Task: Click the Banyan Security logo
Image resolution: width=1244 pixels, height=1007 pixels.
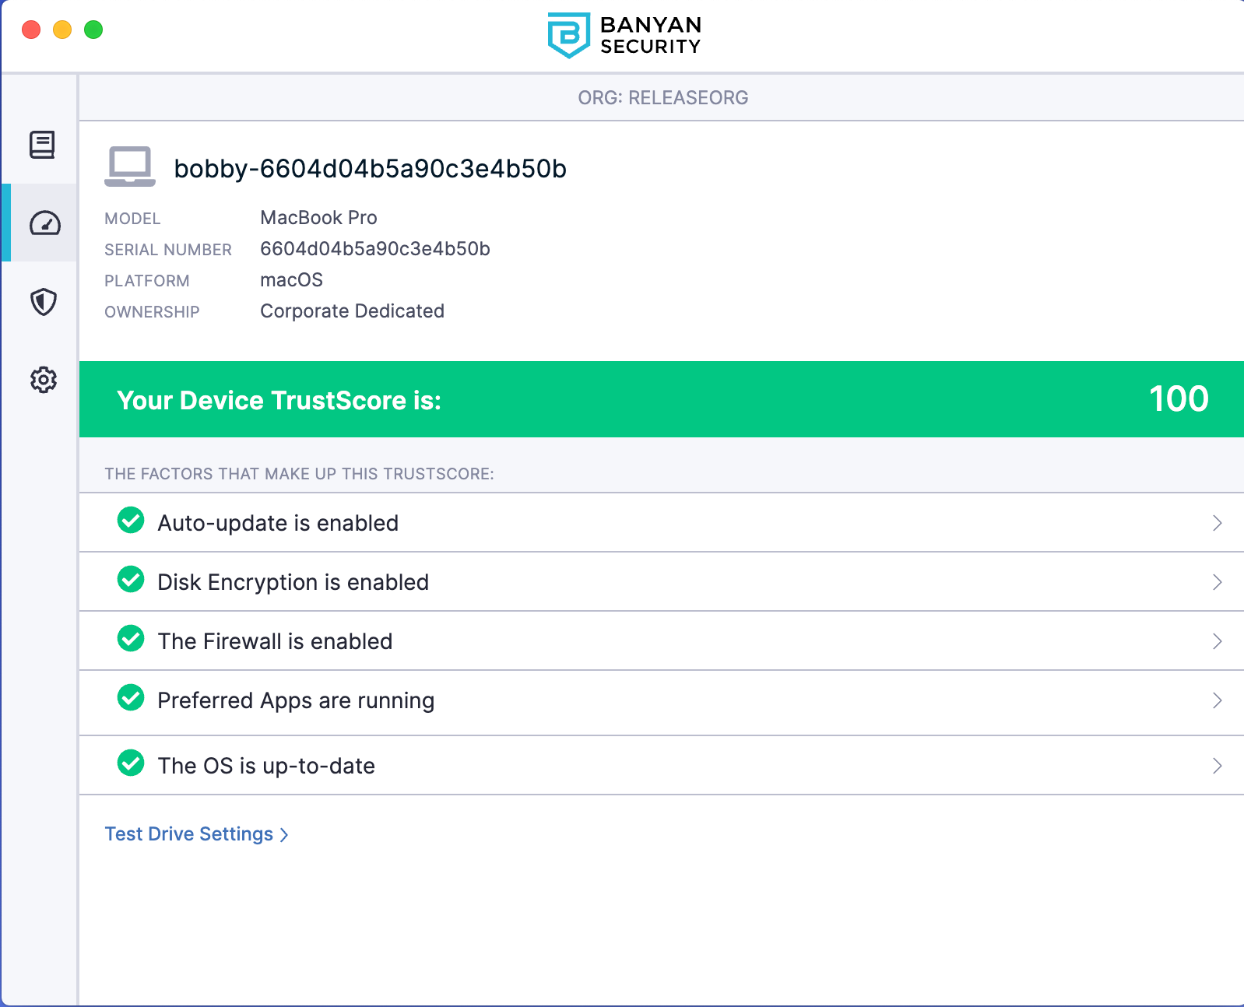Action: click(x=624, y=35)
